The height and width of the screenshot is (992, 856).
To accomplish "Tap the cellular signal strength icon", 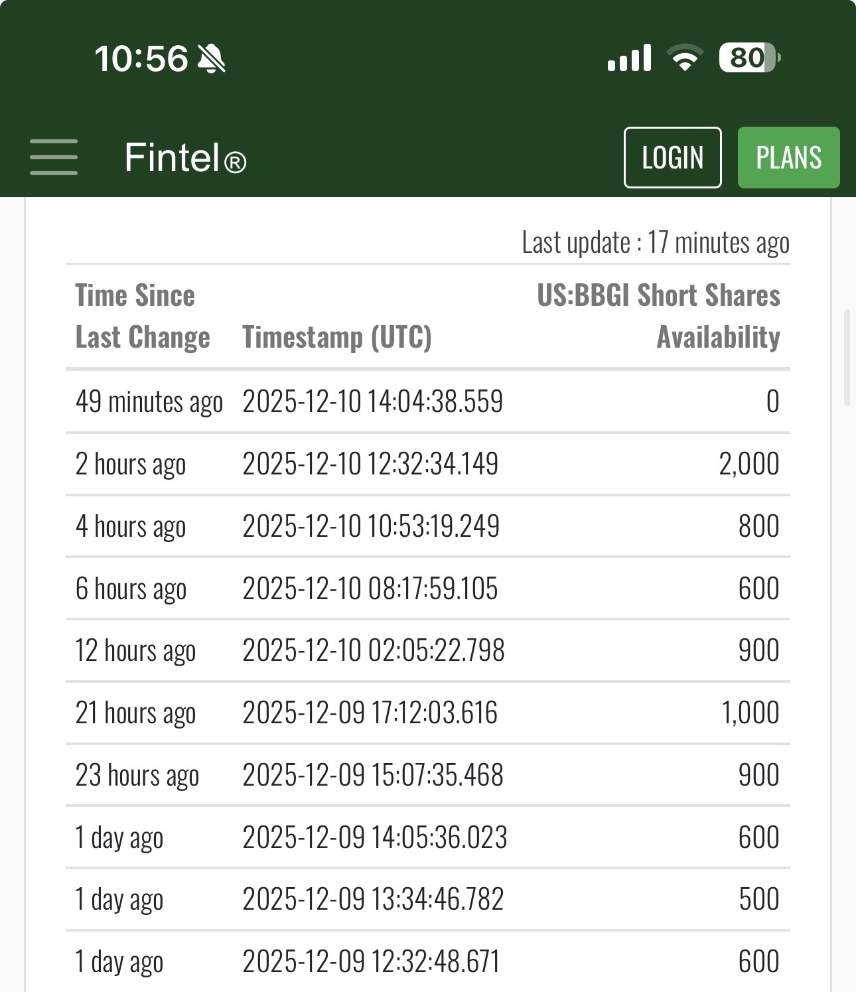I will tap(629, 58).
